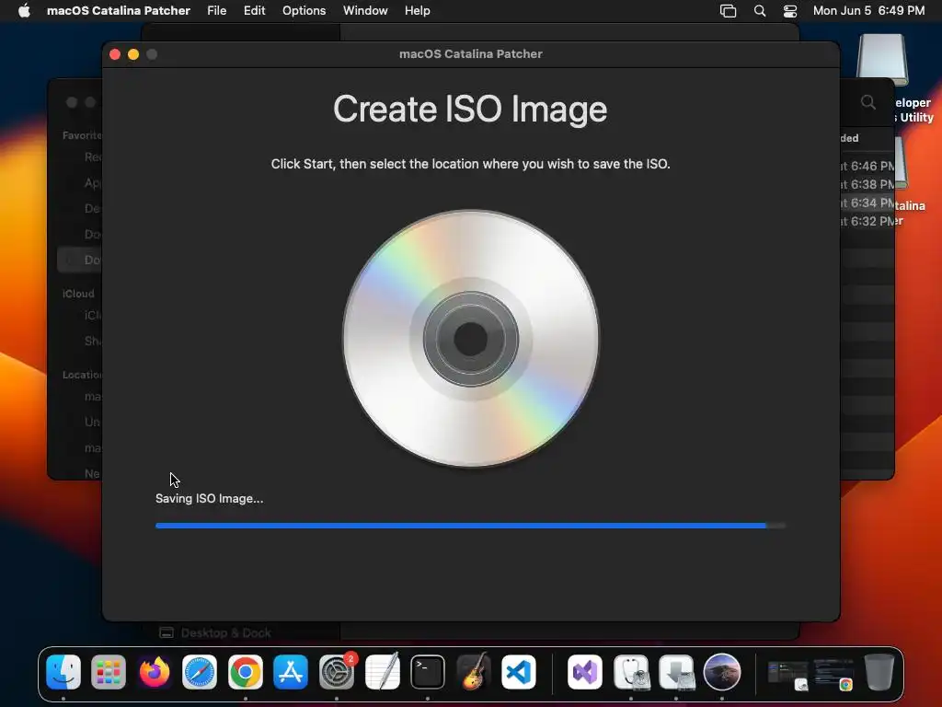Open Stage Manager windows icon in menu bar
Image resolution: width=942 pixels, height=707 pixels.
coord(729,11)
